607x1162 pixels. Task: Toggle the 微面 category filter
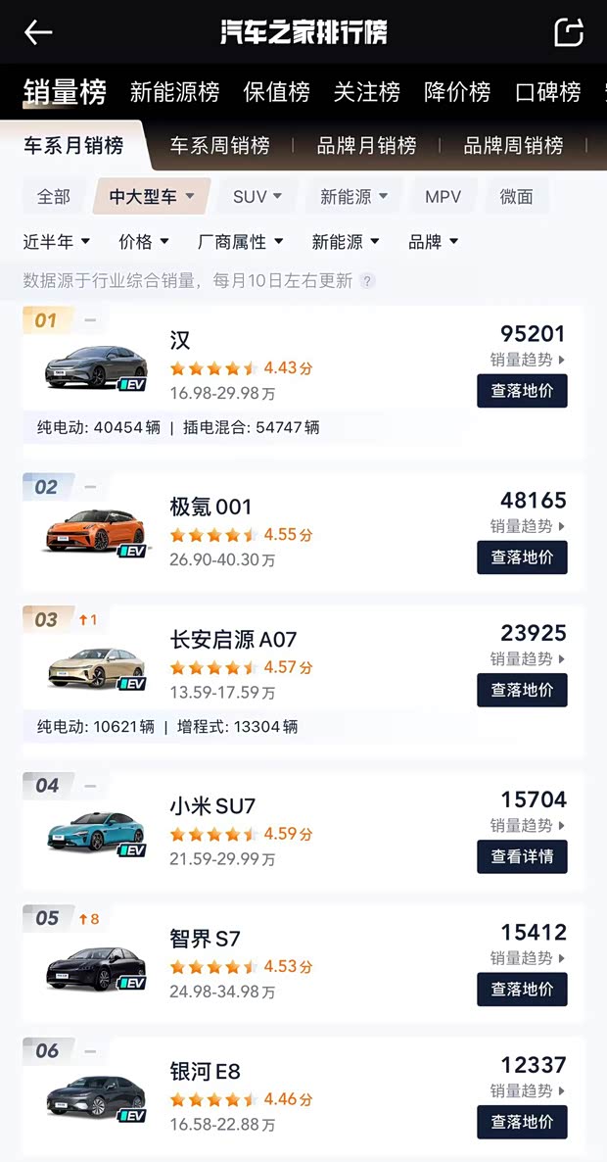tap(517, 196)
